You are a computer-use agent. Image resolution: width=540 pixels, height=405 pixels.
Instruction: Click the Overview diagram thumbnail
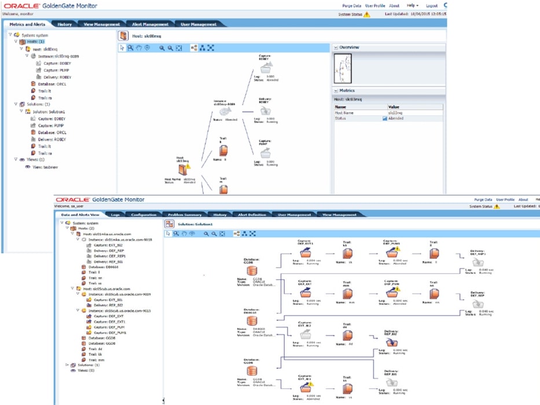click(x=343, y=68)
